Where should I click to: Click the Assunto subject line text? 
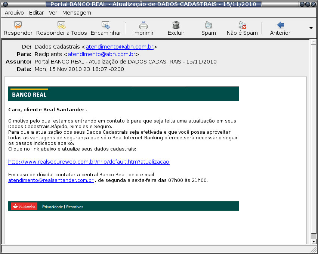(126, 62)
